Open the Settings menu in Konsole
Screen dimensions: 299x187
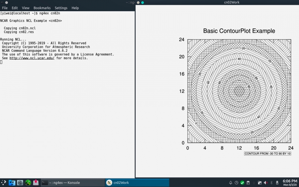61,8
